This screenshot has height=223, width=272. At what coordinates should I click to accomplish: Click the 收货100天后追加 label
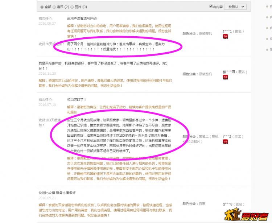(50, 123)
